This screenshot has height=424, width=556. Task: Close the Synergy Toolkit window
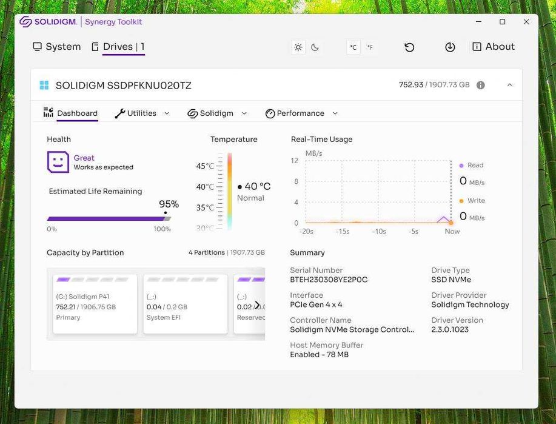(526, 22)
